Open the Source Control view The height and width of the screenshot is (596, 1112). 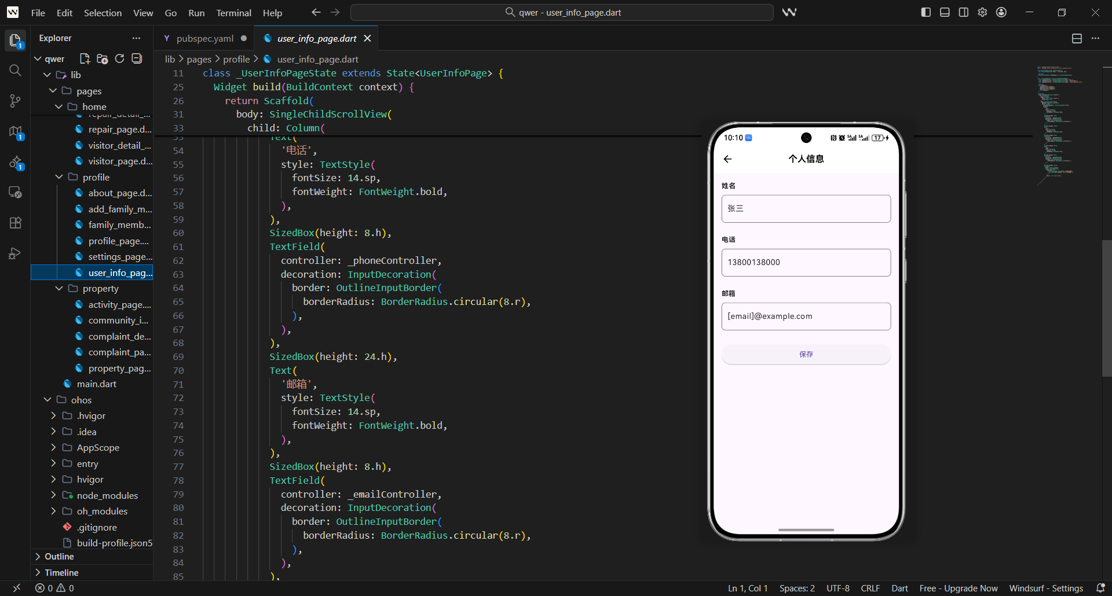(15, 101)
